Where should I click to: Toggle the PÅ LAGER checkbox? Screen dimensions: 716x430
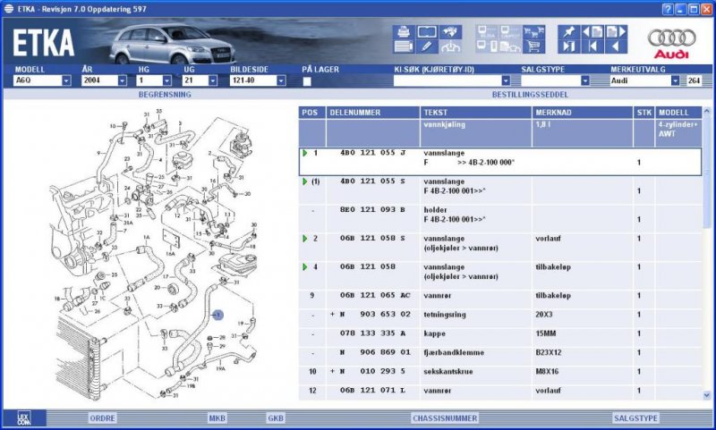(307, 81)
